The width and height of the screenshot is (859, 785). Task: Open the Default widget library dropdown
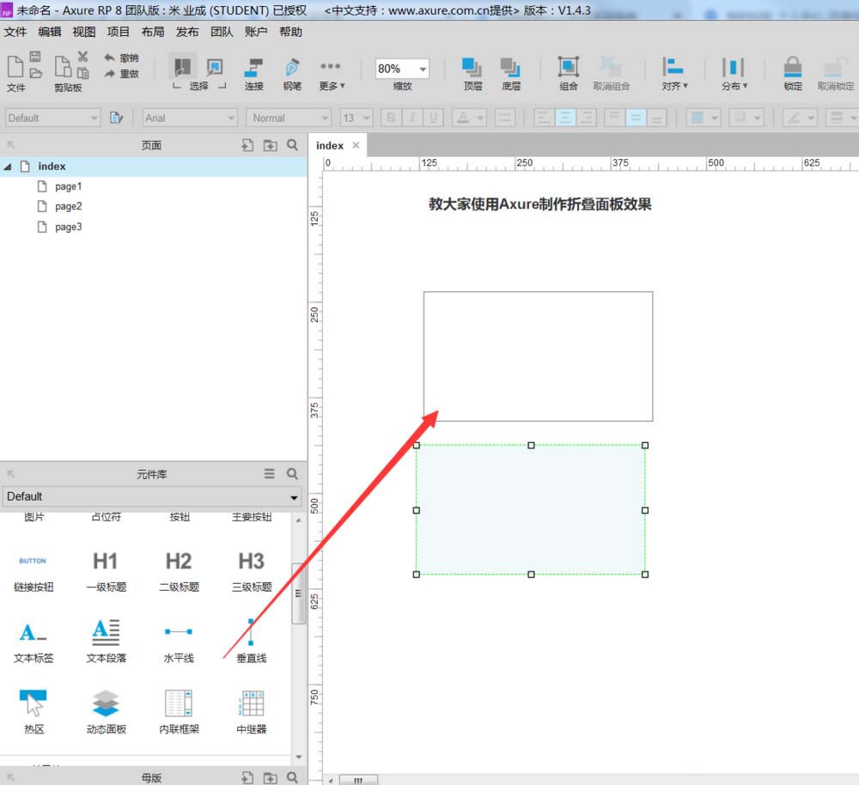pos(151,496)
